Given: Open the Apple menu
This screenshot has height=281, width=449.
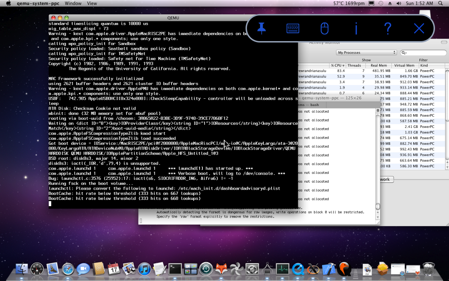Looking at the screenshot, I should coord(8,4).
